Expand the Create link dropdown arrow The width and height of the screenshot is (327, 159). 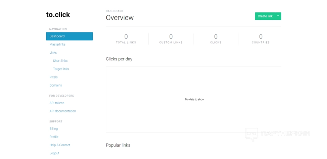[278, 16]
